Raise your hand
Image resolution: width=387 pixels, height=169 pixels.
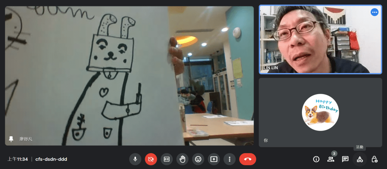182,159
